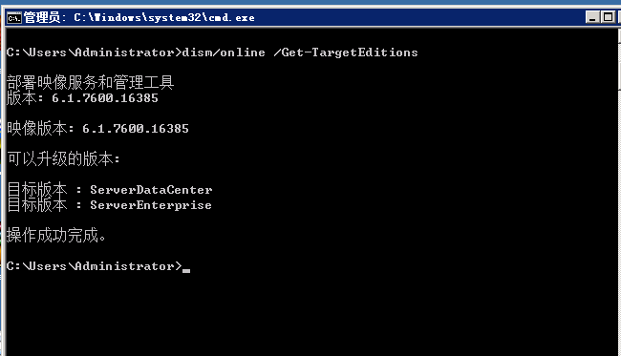Click the /Get-TargetEditions argument text
Image resolution: width=621 pixels, height=356 pixels.
(x=346, y=52)
